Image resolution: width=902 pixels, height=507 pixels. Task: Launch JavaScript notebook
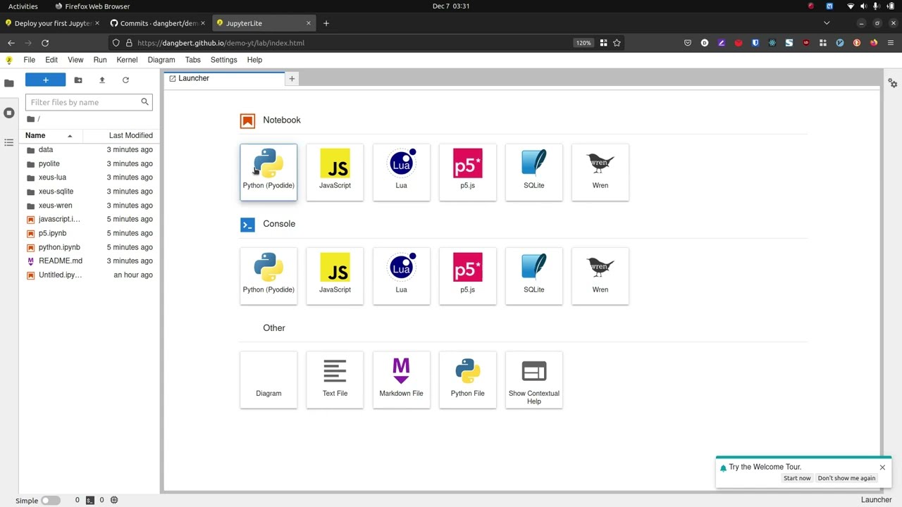[x=335, y=172]
